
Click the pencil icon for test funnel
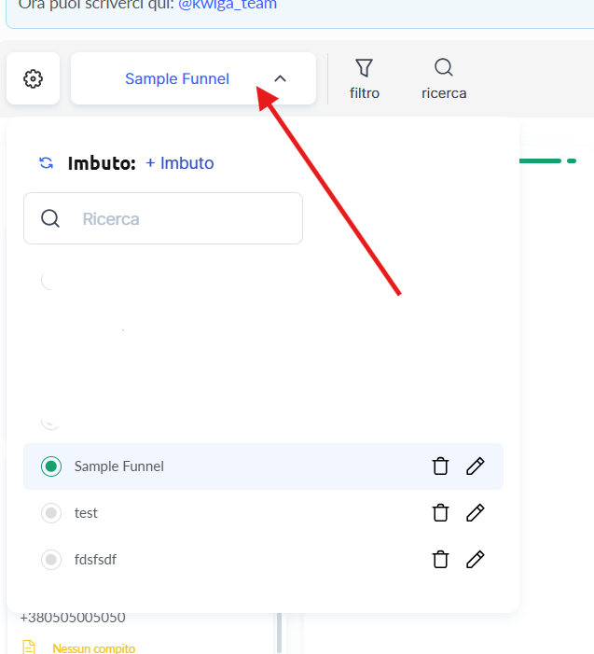pos(476,512)
